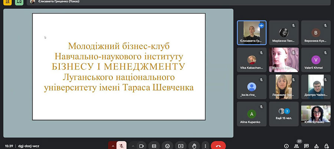This screenshot has width=334, height=149.
Task: Leave the call with red hang-up button
Action: click(x=218, y=146)
